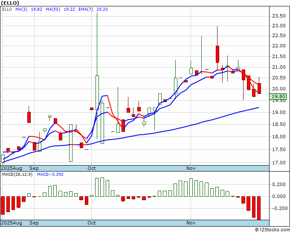Click the 19.00 price axis label

pos(279,112)
